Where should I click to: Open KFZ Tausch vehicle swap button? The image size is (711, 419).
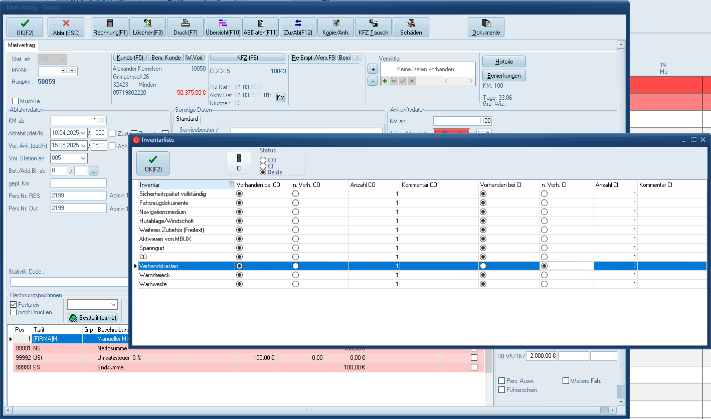373,27
